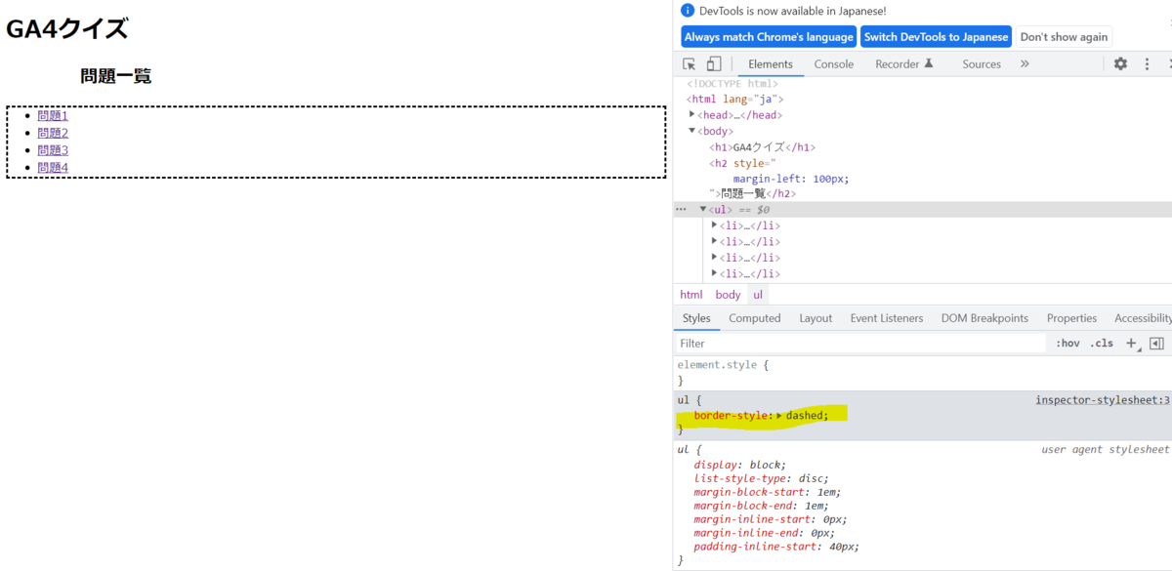Click the element.style rule selector

click(x=718, y=365)
